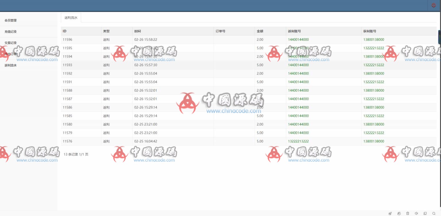Click the magnifier search icon in bottom bar
The width and height of the screenshot is (441, 216).
434,213
